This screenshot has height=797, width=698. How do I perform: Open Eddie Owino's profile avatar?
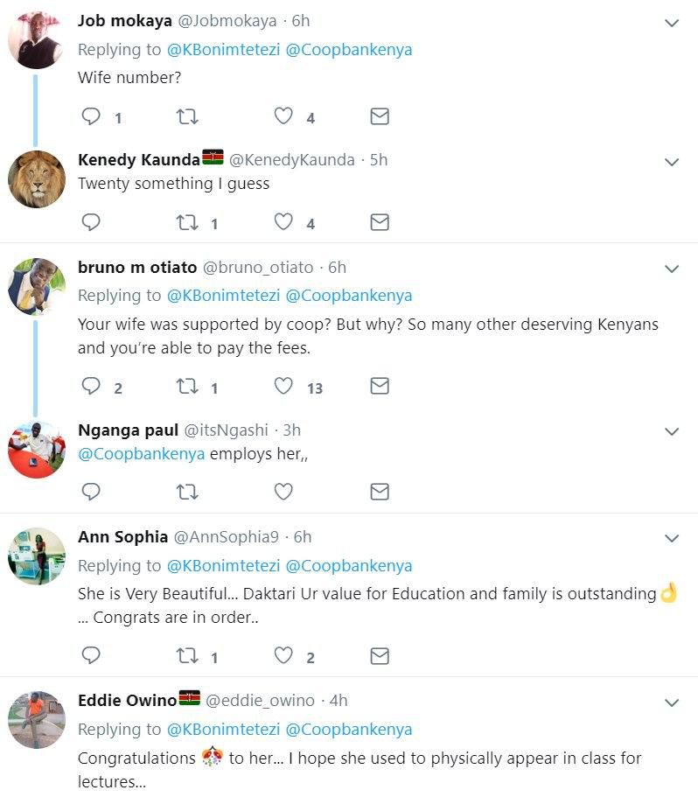point(37,719)
